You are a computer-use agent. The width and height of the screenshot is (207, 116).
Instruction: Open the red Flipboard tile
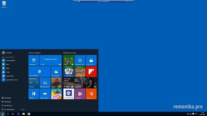pos(91,72)
